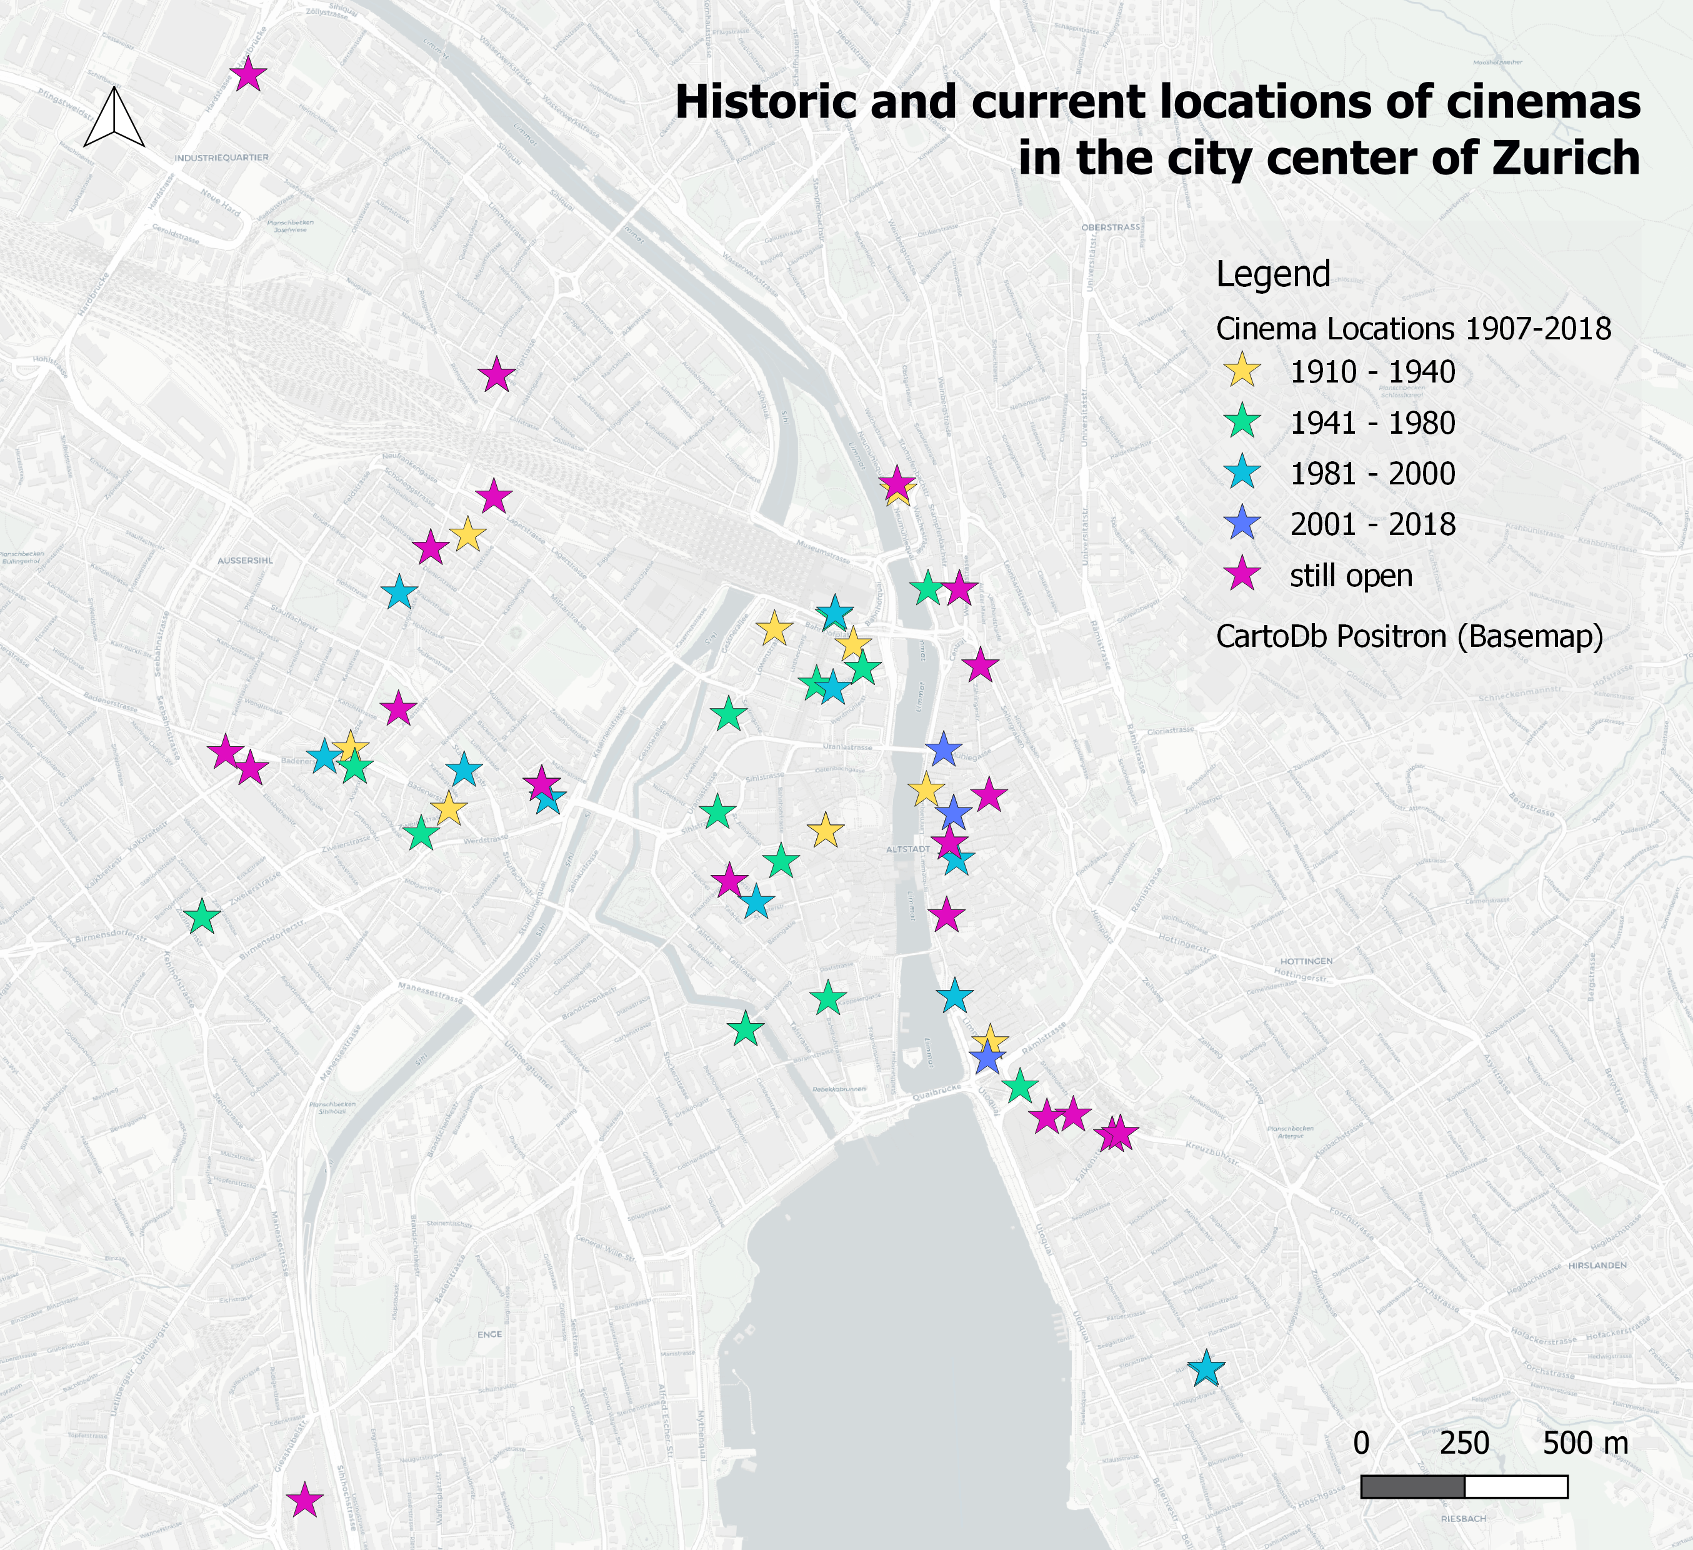1693x1550 pixels.
Task: Click the dark half of scale bar
Action: pyautogui.click(x=1412, y=1487)
